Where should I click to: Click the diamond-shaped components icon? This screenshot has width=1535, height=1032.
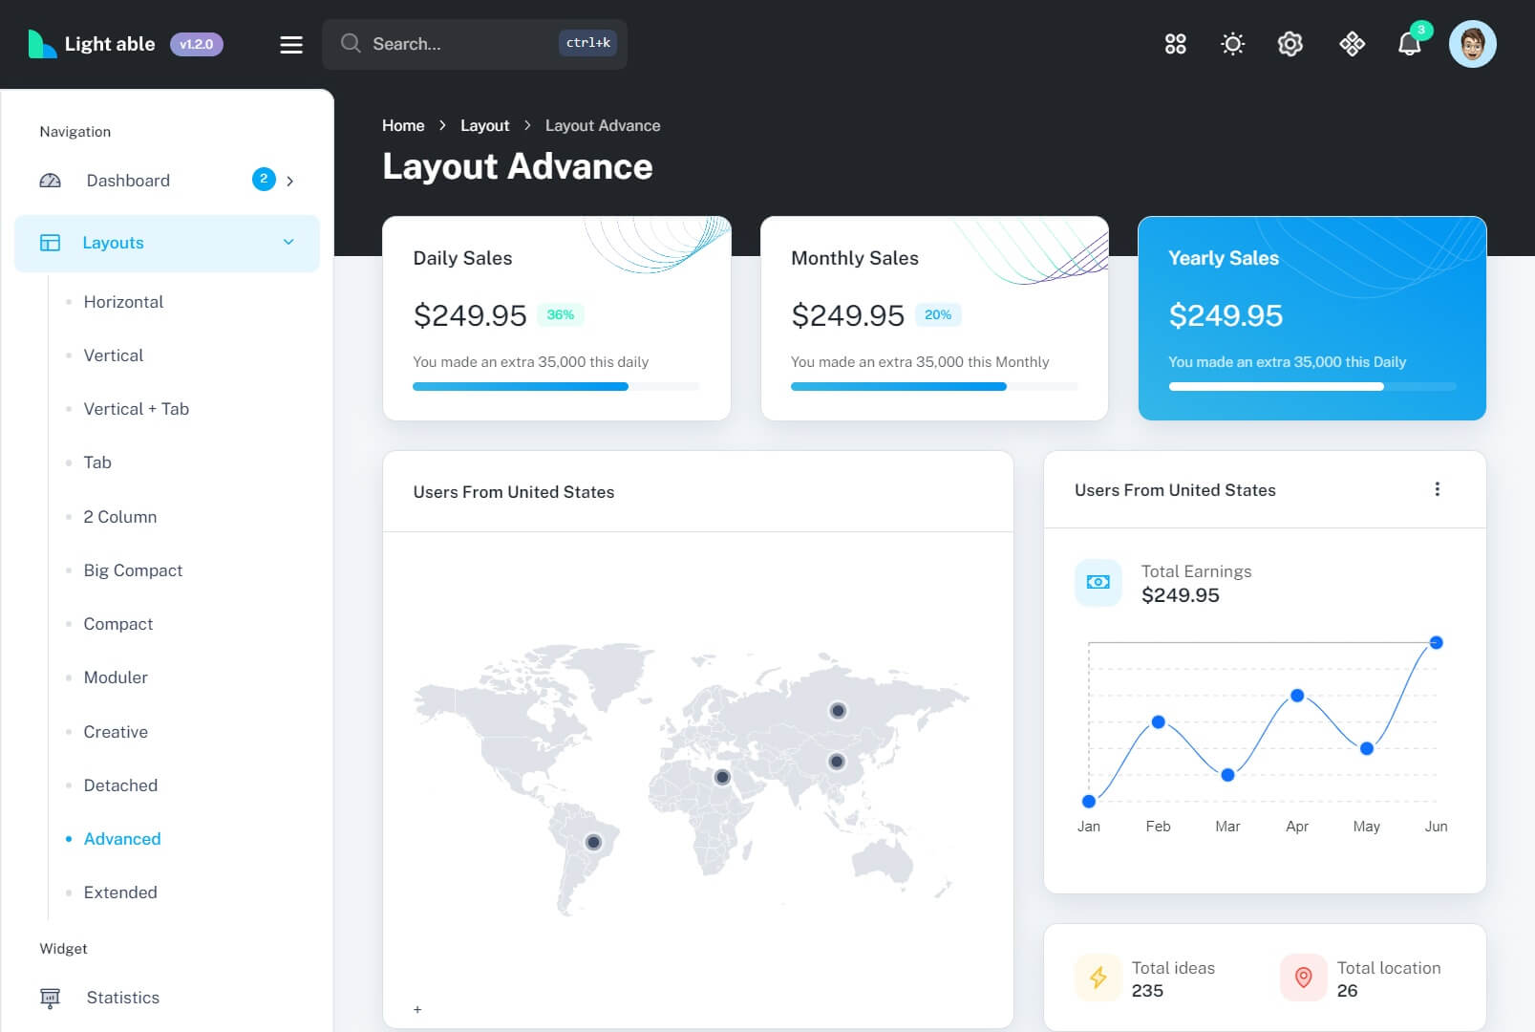(1352, 44)
